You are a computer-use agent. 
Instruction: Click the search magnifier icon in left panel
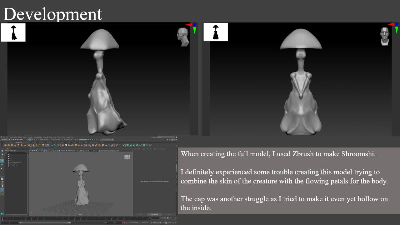(2, 194)
